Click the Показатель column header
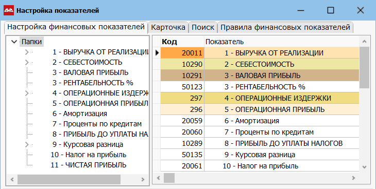Viewport: 376px width, 189px height. click(x=282, y=42)
